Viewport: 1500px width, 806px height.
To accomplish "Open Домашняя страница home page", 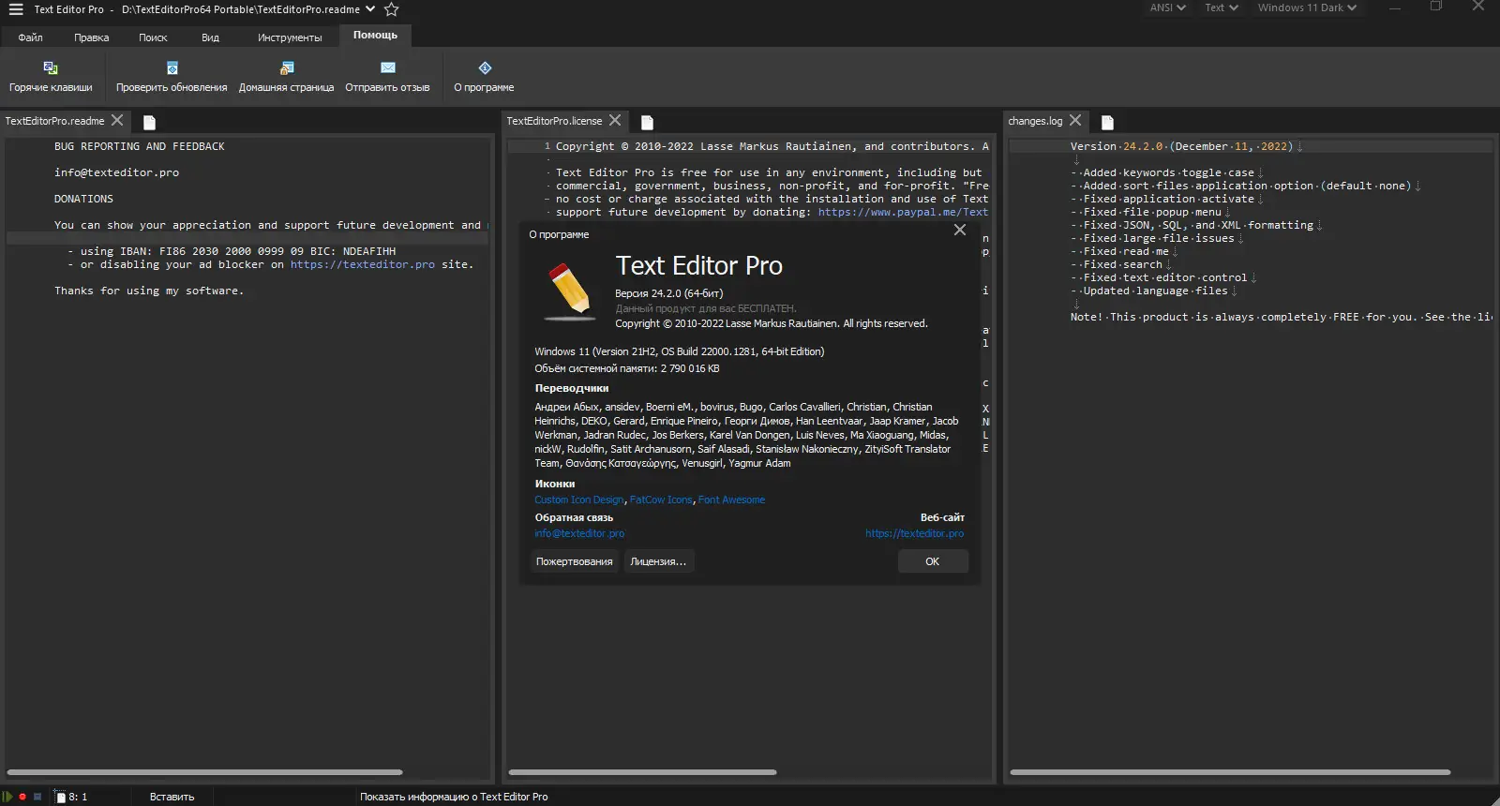I will click(x=286, y=77).
